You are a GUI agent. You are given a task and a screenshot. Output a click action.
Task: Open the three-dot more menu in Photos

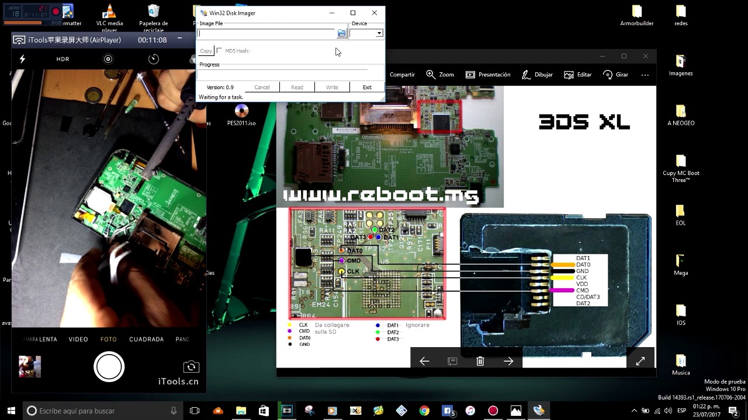(x=645, y=75)
